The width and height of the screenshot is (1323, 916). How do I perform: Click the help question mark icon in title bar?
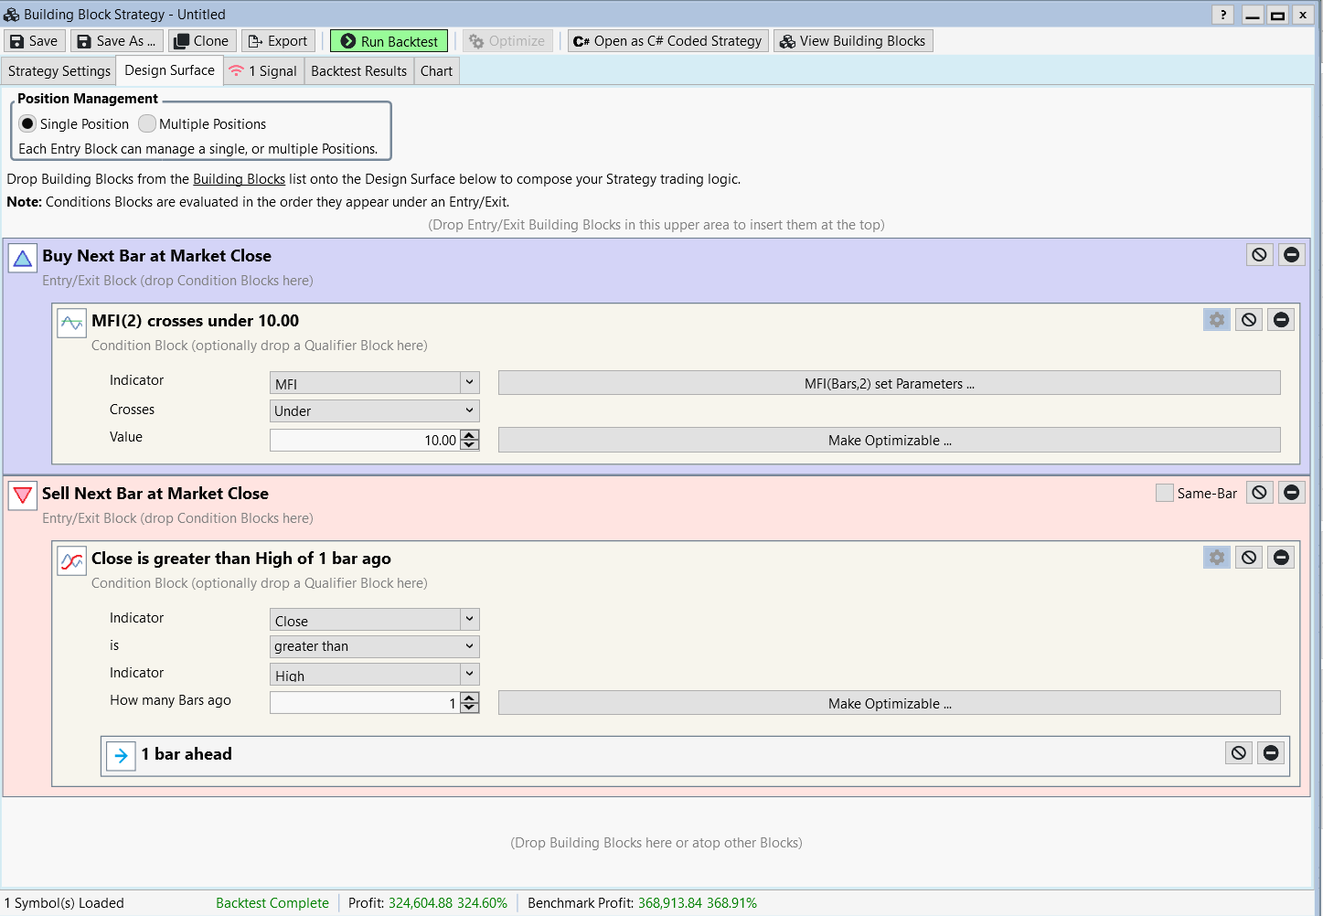[x=1222, y=15]
